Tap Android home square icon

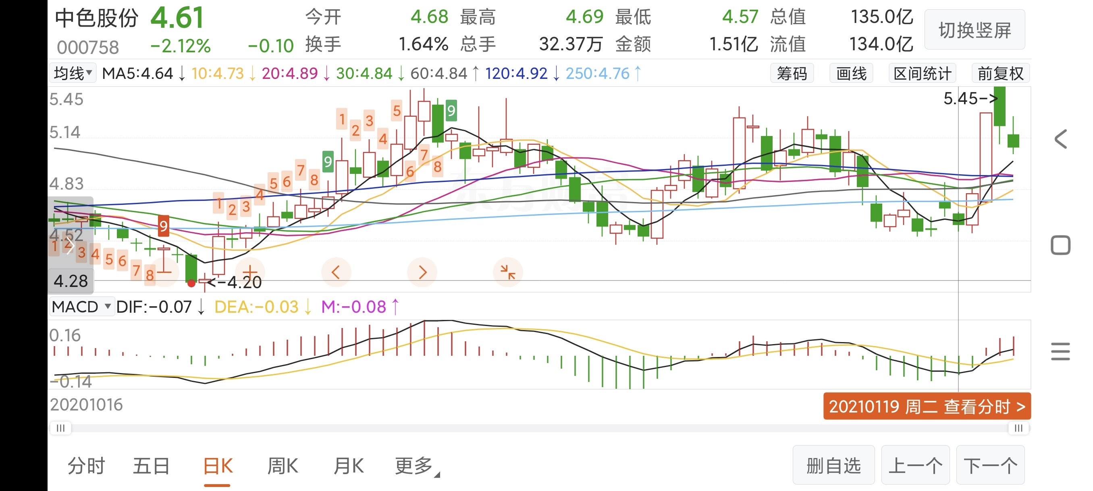click(x=1060, y=245)
